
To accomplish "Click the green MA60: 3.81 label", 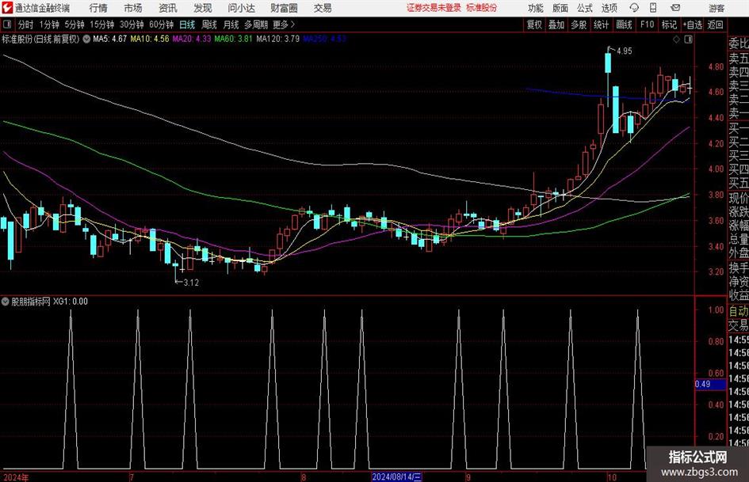I will (x=233, y=39).
